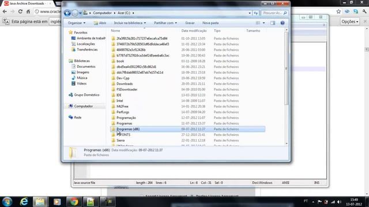Image resolution: width=369 pixels, height=207 pixels.
Task: Go back in Explorer window
Action: point(67,13)
